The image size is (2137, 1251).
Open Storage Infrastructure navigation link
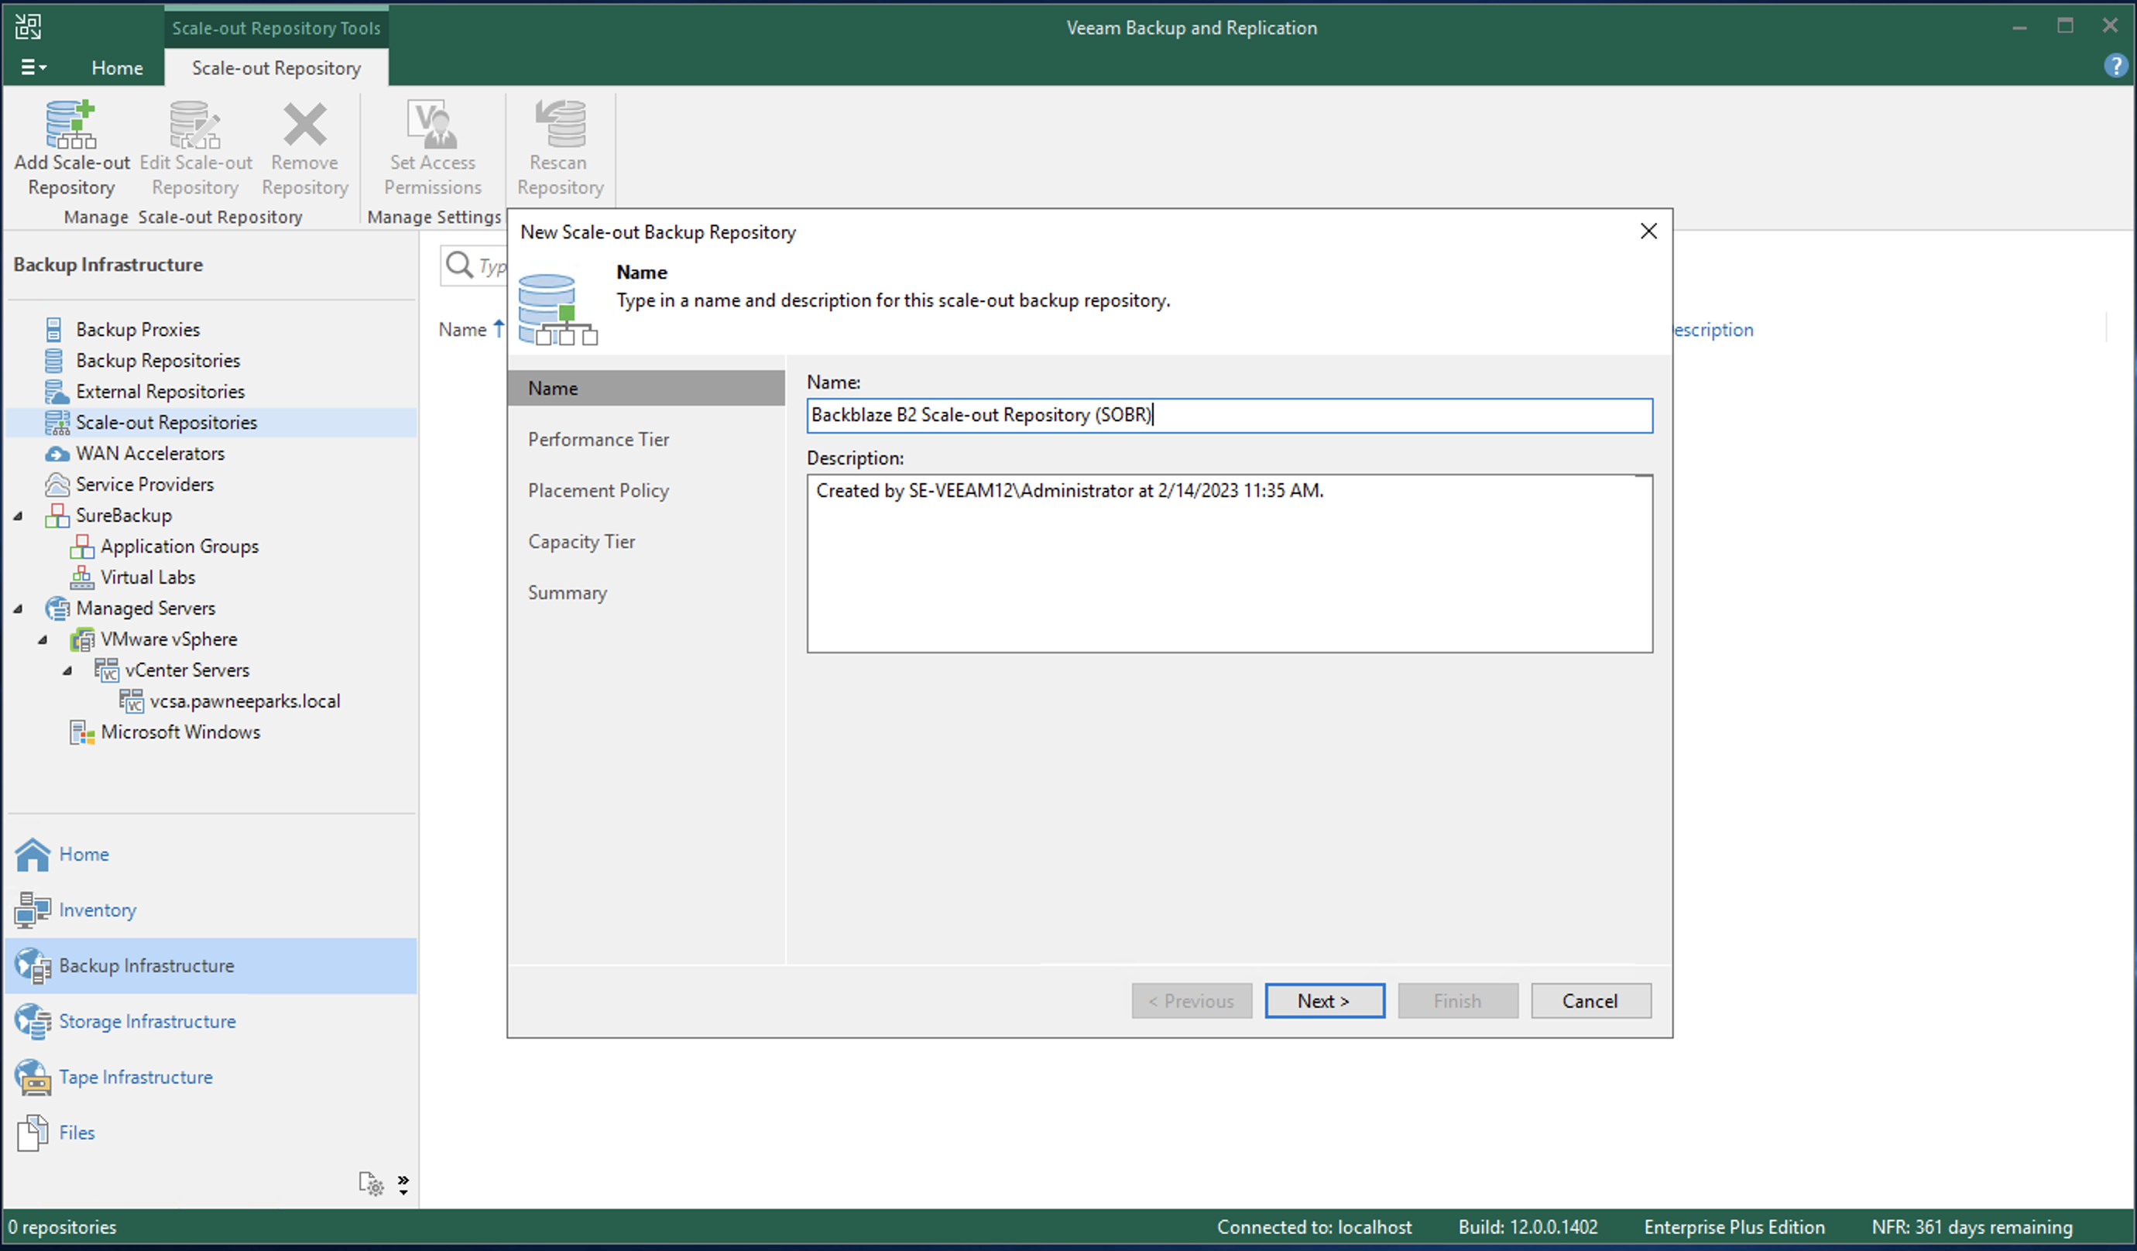pyautogui.click(x=148, y=1021)
